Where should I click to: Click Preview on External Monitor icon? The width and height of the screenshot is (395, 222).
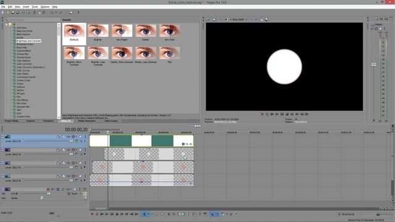click(214, 19)
